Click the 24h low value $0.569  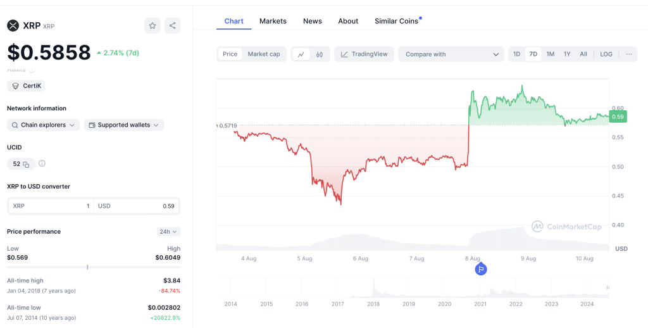tap(17, 257)
